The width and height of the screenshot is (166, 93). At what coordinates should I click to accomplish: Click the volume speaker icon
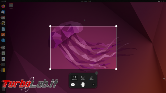[x=161, y=1]
